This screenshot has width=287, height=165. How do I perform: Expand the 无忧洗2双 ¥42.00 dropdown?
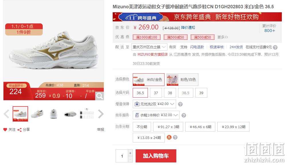(x=154, y=104)
